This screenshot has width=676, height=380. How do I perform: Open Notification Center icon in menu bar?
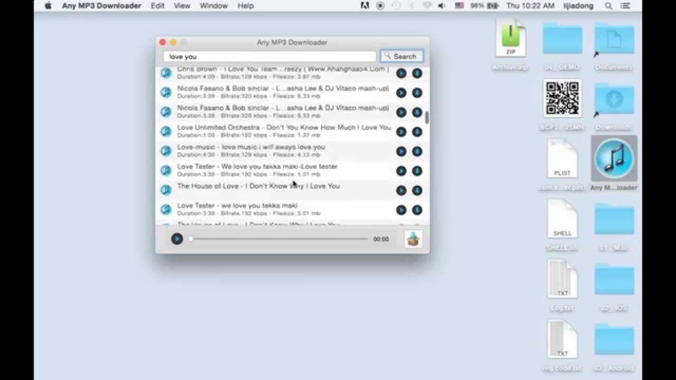[626, 6]
